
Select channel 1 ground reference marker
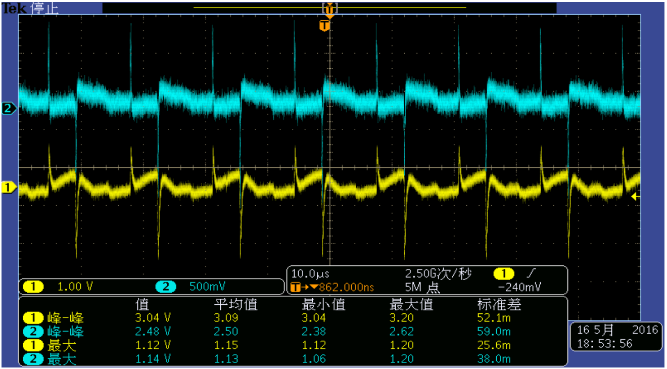[x=9, y=188]
